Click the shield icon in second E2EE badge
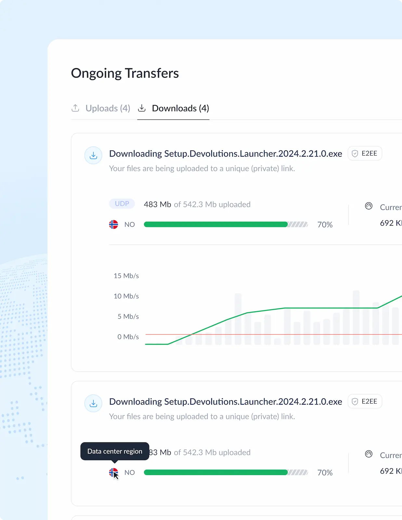Screen dimensions: 402x520 pyautogui.click(x=355, y=401)
